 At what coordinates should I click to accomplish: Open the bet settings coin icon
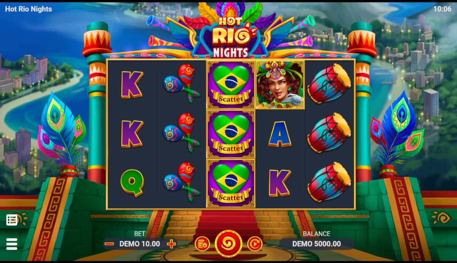click(x=202, y=244)
